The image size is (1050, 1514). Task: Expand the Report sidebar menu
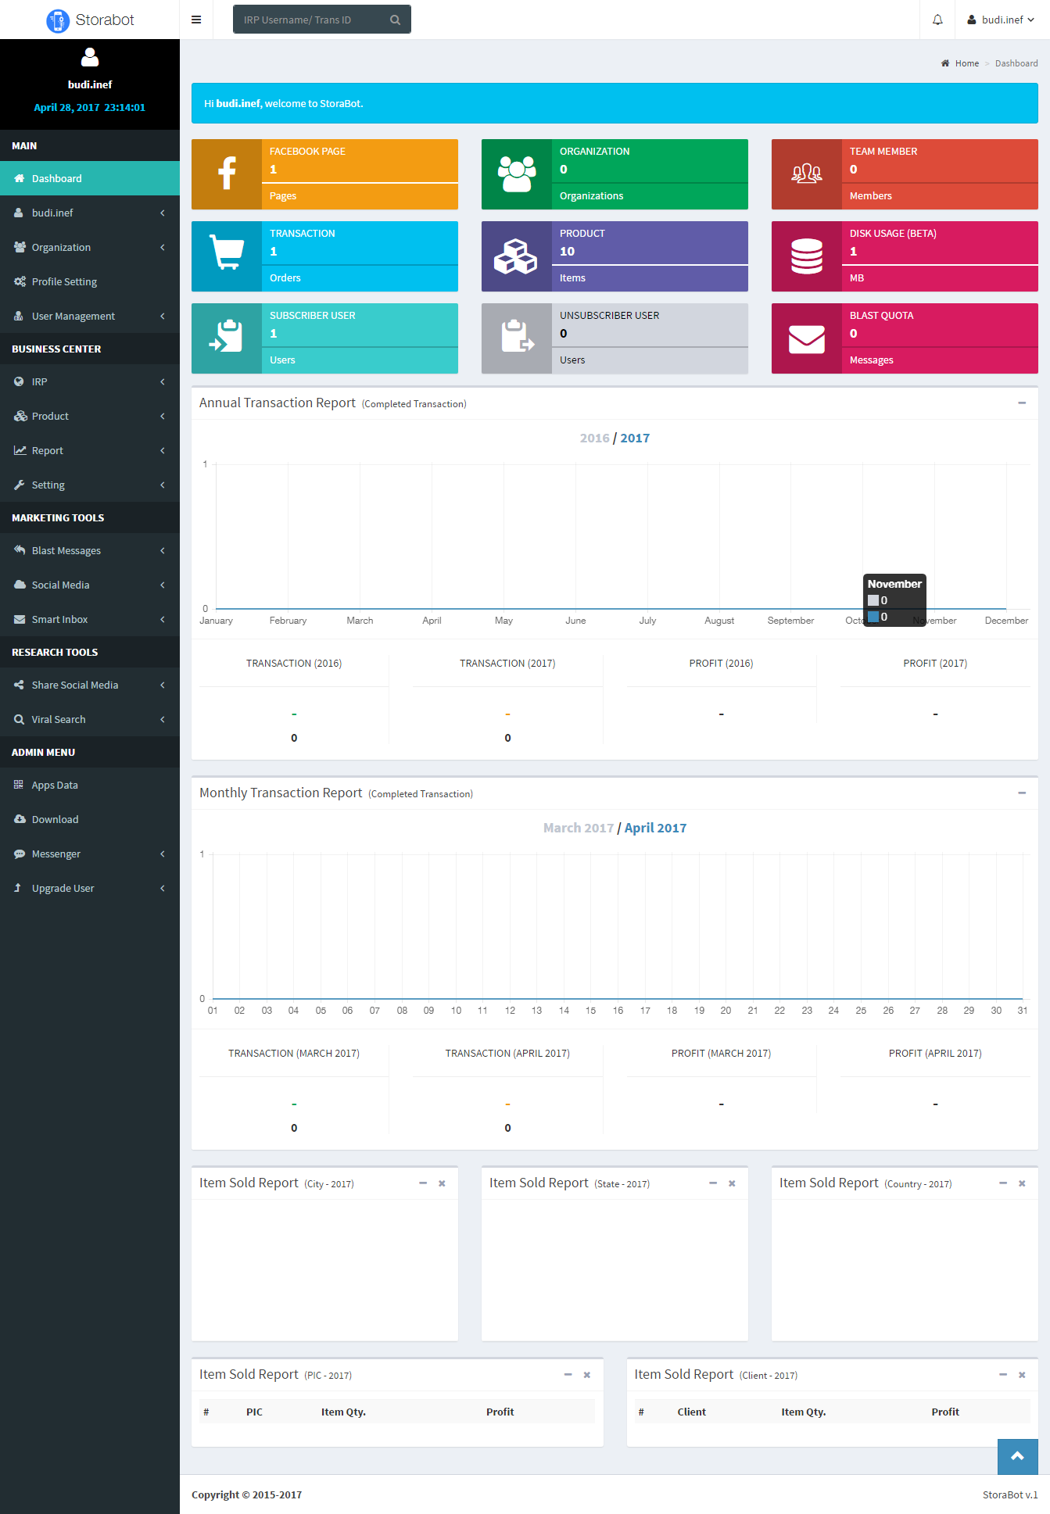[90, 450]
